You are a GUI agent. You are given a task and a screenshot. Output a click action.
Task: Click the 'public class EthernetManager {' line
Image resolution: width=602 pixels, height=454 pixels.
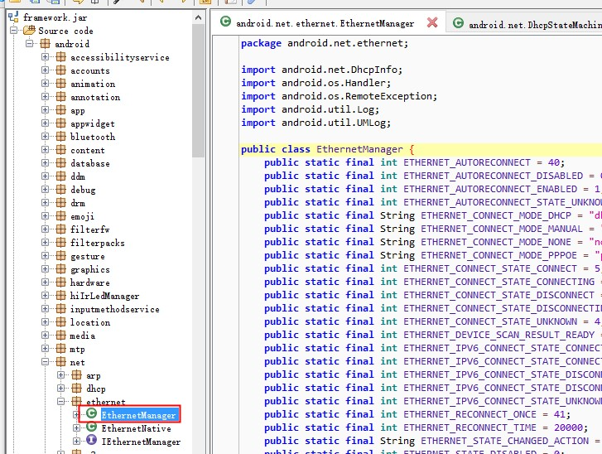pyautogui.click(x=327, y=149)
